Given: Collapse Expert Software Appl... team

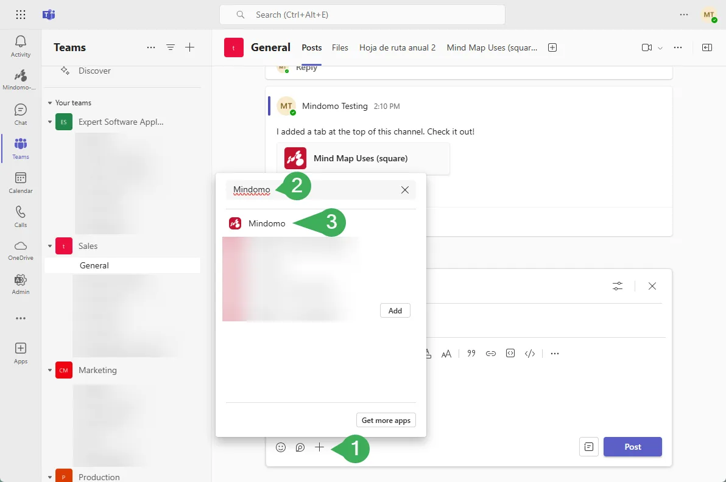Looking at the screenshot, I should click(x=50, y=122).
